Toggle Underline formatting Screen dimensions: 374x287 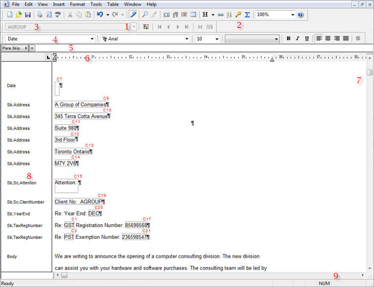[x=306, y=38]
